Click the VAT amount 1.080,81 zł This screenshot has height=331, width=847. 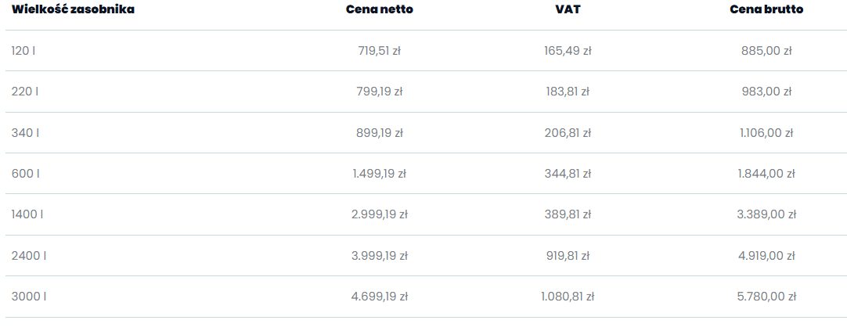point(567,297)
